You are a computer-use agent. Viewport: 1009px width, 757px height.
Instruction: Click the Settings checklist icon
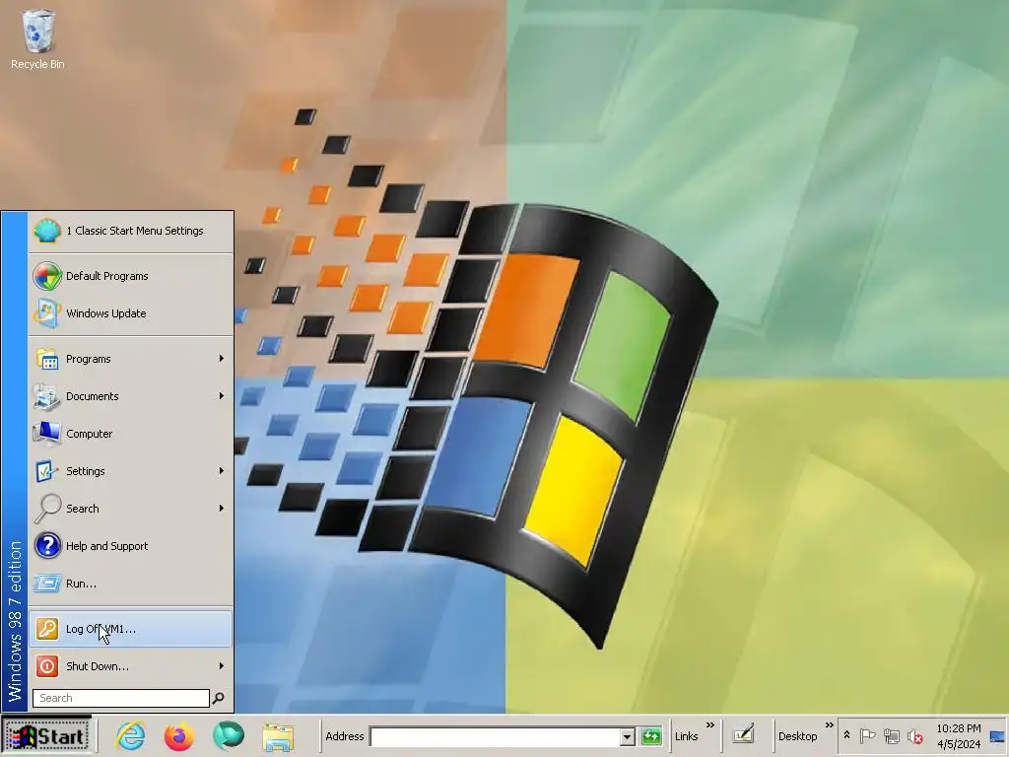click(x=47, y=471)
